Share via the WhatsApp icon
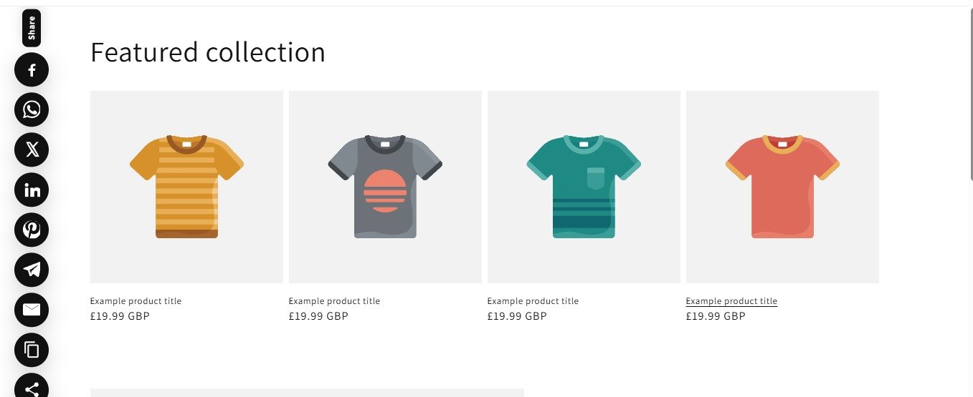This screenshot has width=973, height=397. pos(32,109)
